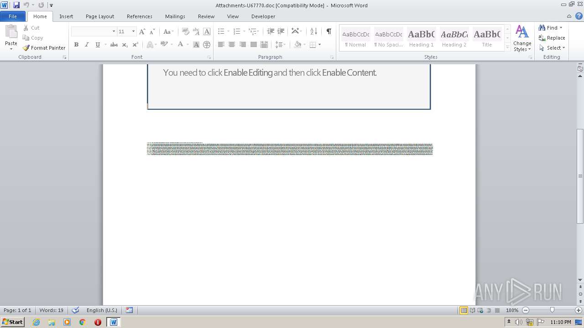Select the Format Painter tool

(44, 48)
